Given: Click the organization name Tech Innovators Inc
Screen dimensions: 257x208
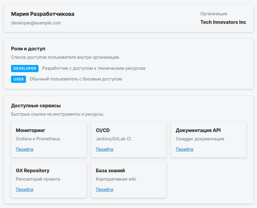Looking at the screenshot, I should tap(223, 22).
